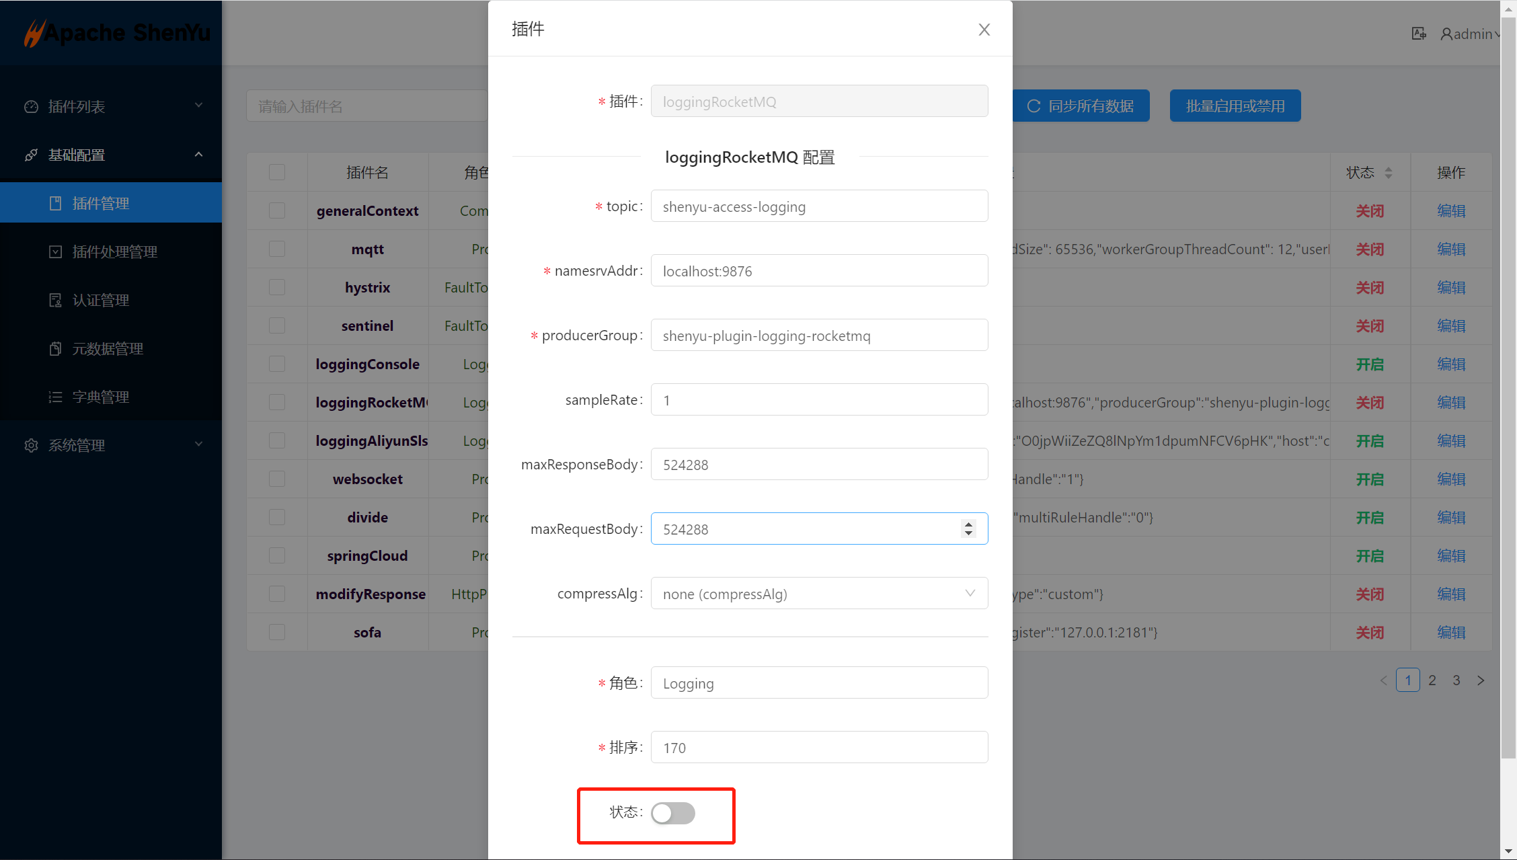Collapse the 基础配置 menu section
Viewport: 1517px width, 860px height.
pyautogui.click(x=198, y=155)
